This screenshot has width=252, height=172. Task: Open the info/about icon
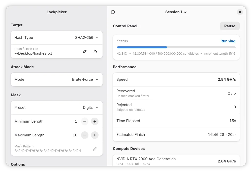[113, 12]
